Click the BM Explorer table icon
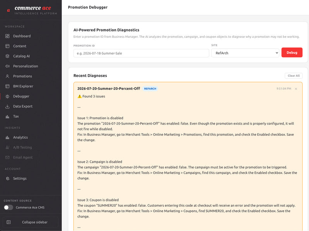309x231 pixels. pyautogui.click(x=7, y=86)
